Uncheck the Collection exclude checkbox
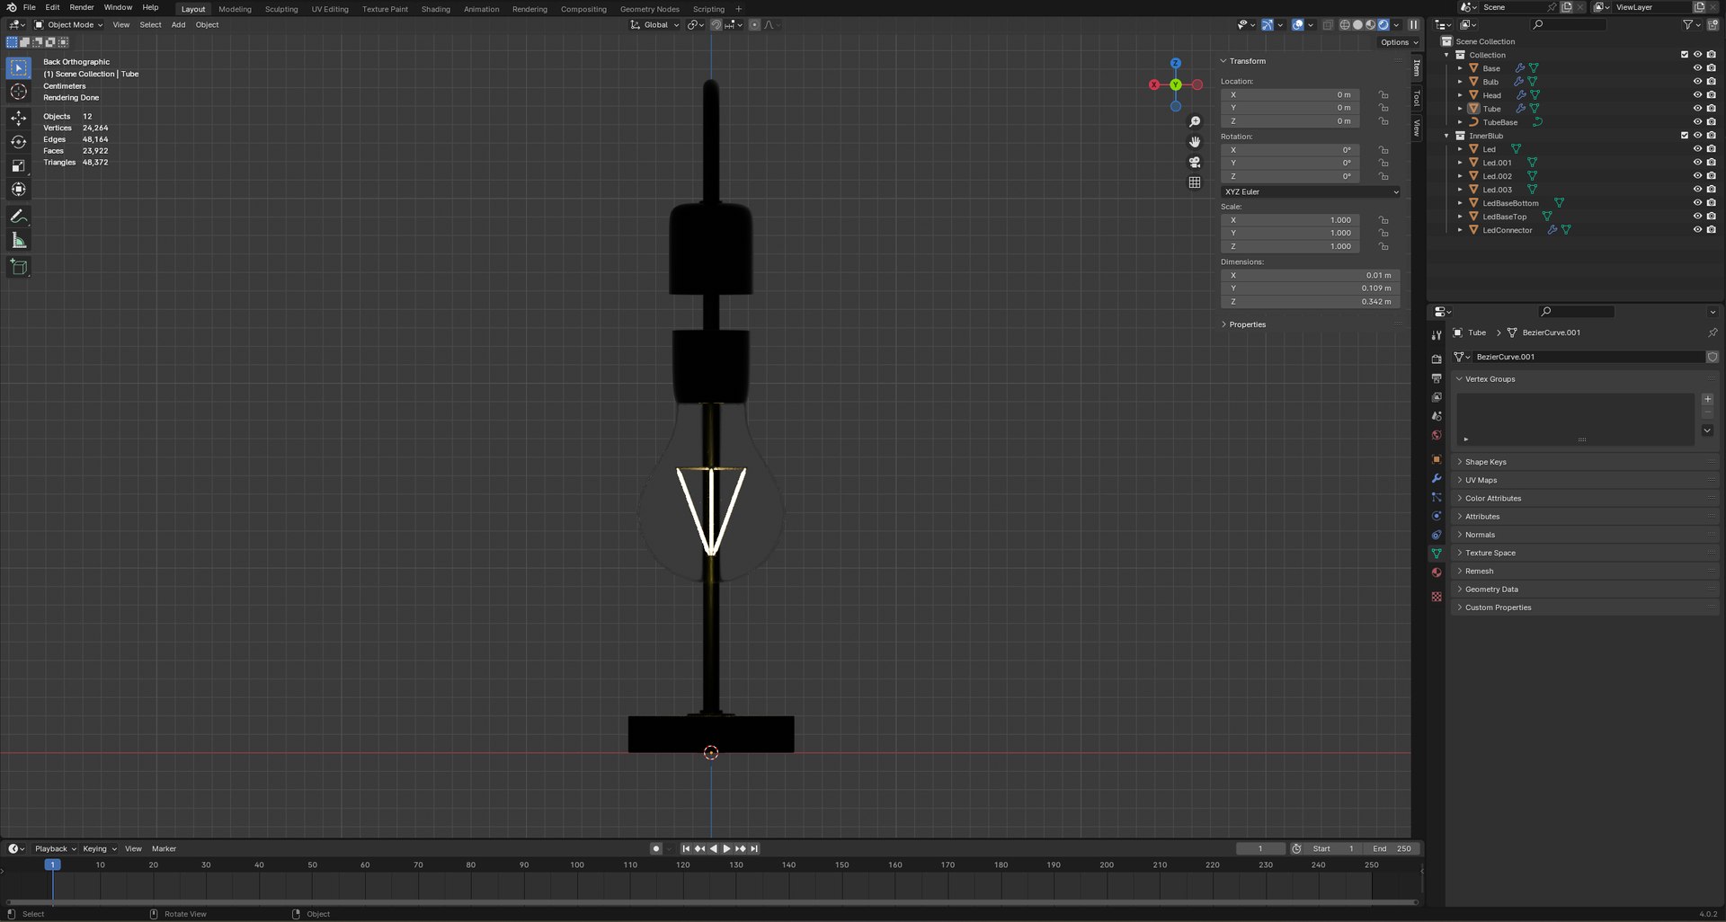 1685,55
